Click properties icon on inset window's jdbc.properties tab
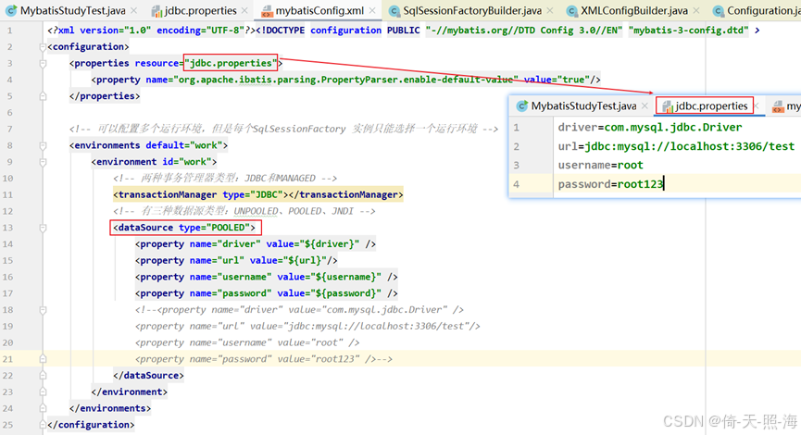 tap(667, 106)
